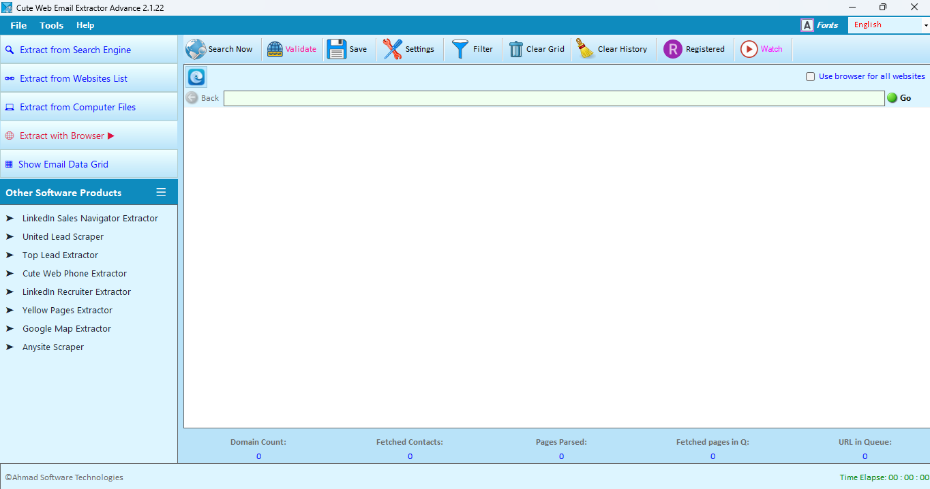
Task: Click the Search Now label
Action: click(x=230, y=49)
